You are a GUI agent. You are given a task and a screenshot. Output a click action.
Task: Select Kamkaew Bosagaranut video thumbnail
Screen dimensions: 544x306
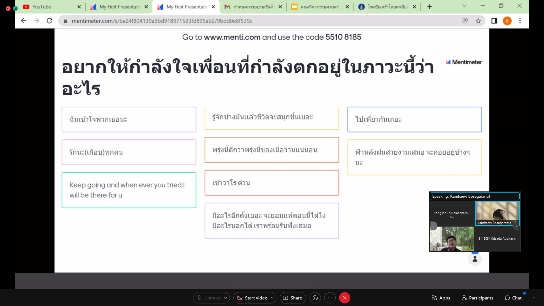tap(497, 213)
